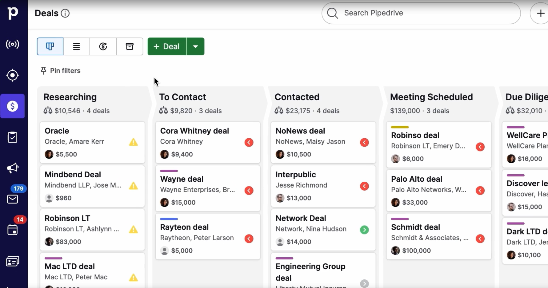Click red overdue icon on Cora Whitney deal
Screen dimensions: 548x288
249,142
